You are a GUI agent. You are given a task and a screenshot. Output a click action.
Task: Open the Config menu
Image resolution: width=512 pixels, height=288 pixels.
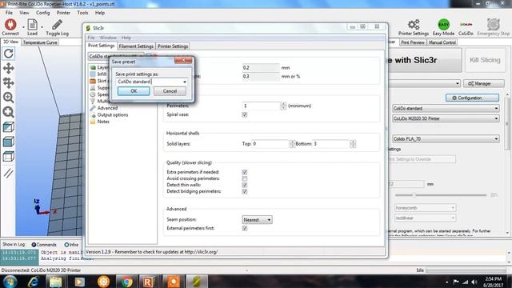42,13
